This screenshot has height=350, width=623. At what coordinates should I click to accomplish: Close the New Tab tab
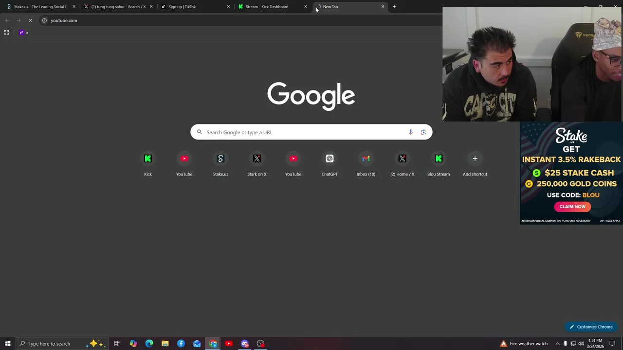click(383, 7)
